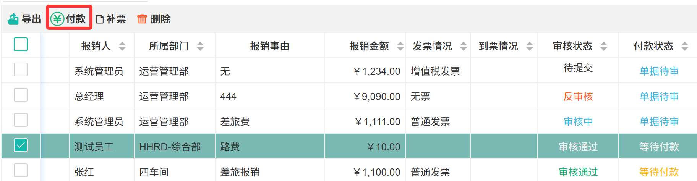Click 等待付款 status in 张红 row
This screenshot has height=181, width=697.
[659, 172]
